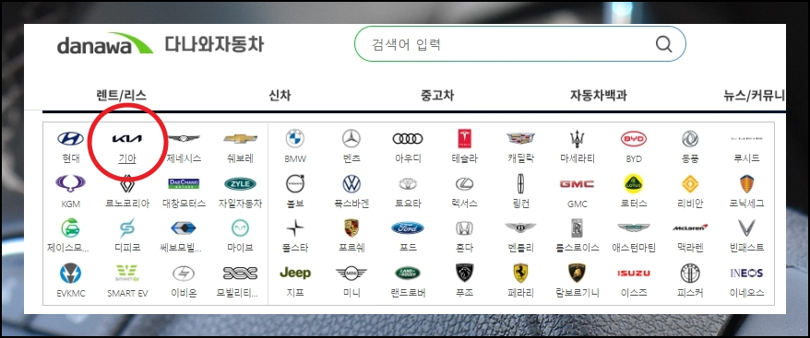Image resolution: width=810 pixels, height=338 pixels.
Task: Click the danawa logo
Action: 105,44
